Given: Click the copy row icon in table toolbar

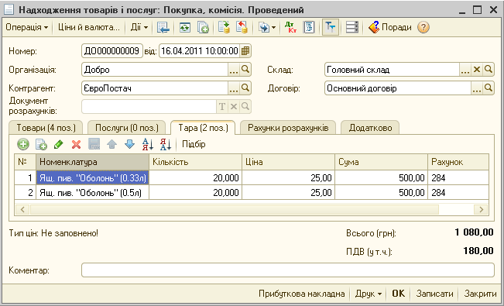Looking at the screenshot, I should (x=41, y=144).
